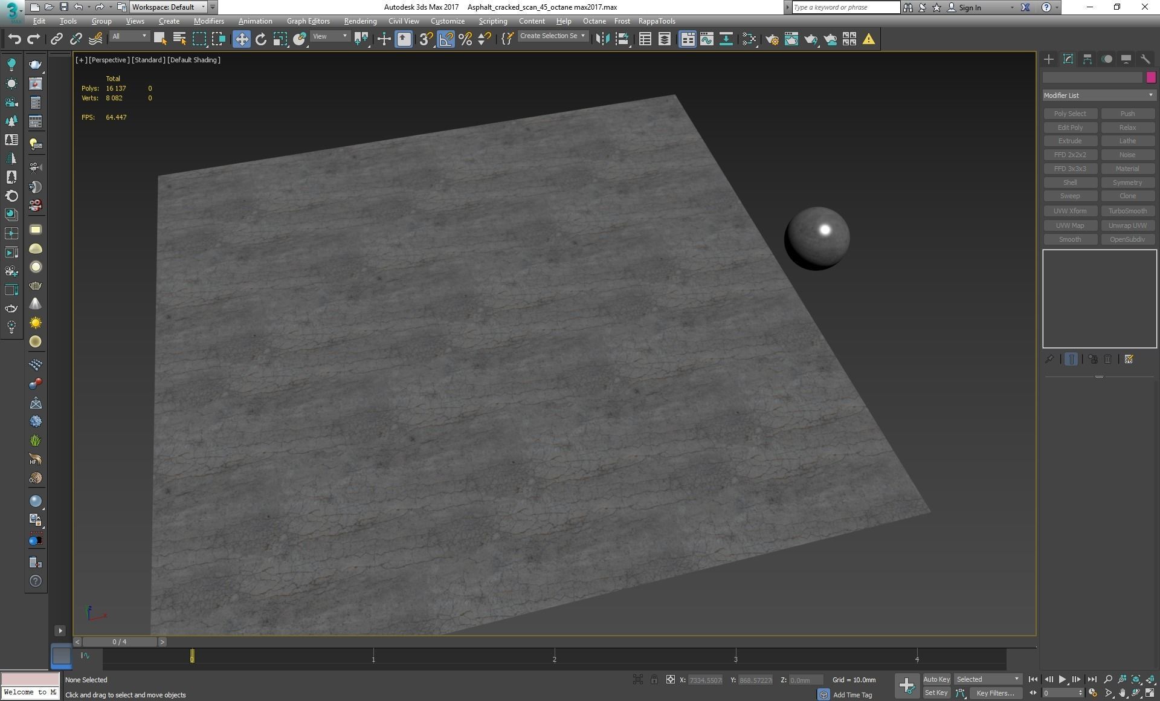
Task: Open the Mirror tool
Action: pyautogui.click(x=602, y=39)
